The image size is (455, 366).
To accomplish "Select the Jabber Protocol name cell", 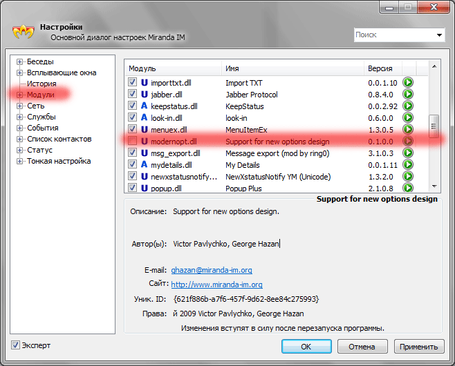I will (x=252, y=95).
